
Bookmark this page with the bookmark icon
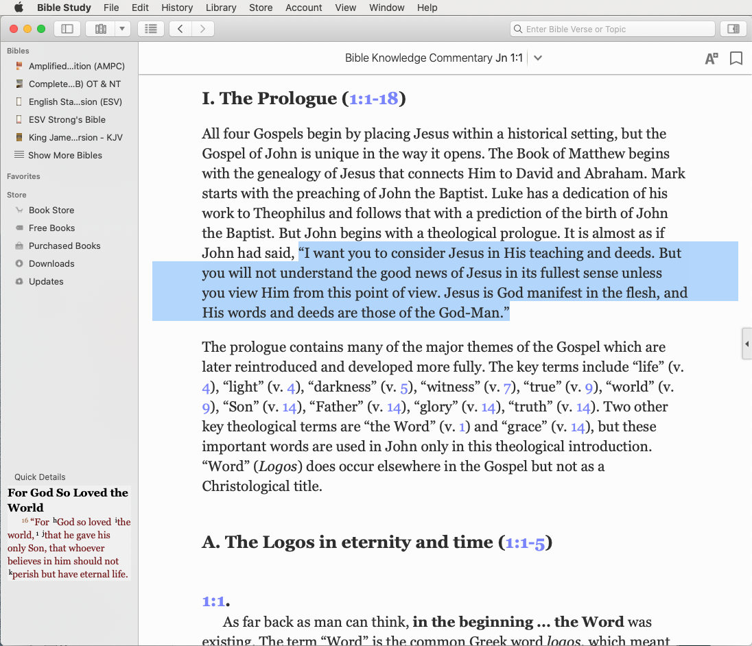coord(736,58)
